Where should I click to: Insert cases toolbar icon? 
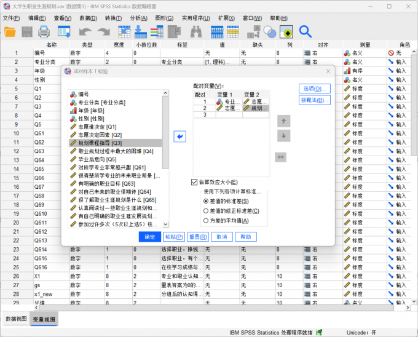click(217, 32)
